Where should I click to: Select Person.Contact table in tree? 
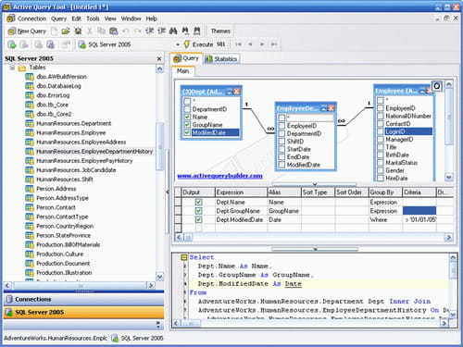tap(56, 207)
